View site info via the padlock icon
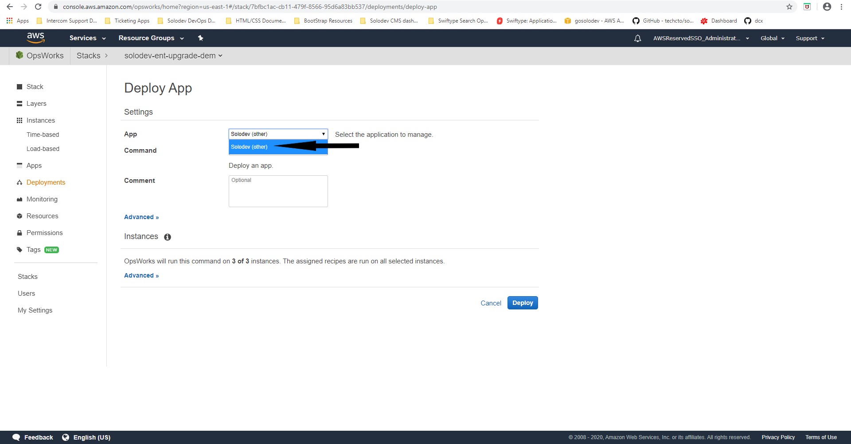This screenshot has height=444, width=851. 56,7
